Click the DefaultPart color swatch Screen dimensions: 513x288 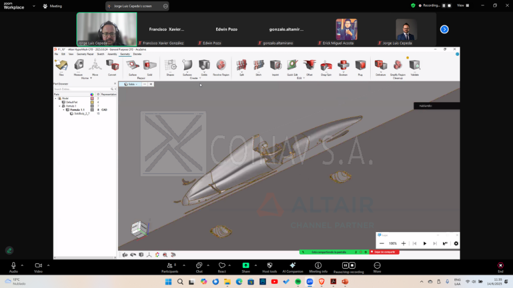[x=92, y=102]
